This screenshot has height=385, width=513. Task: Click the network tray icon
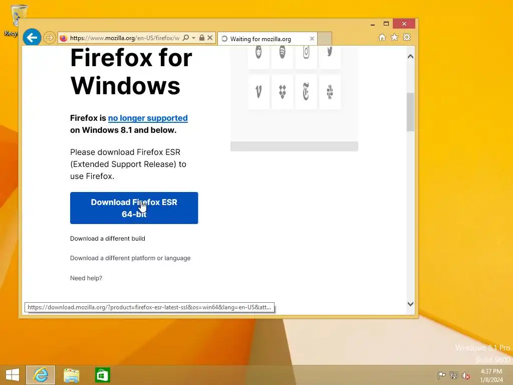[453, 375]
